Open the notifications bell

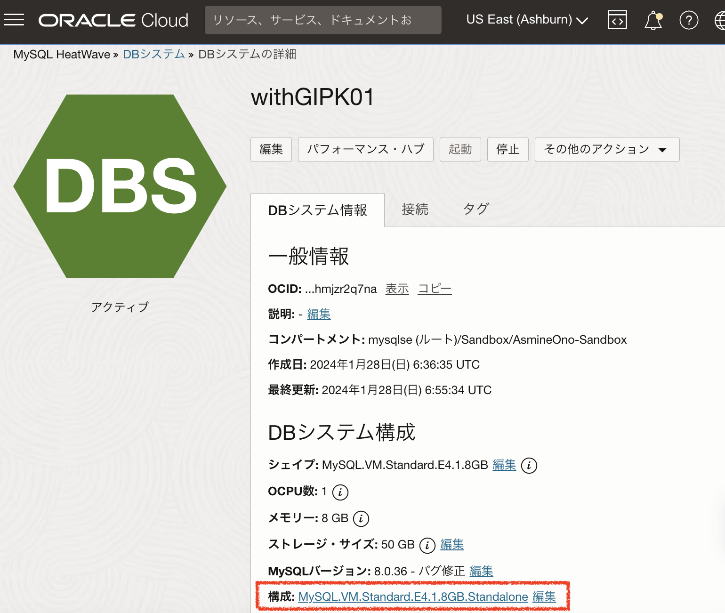coord(653,20)
